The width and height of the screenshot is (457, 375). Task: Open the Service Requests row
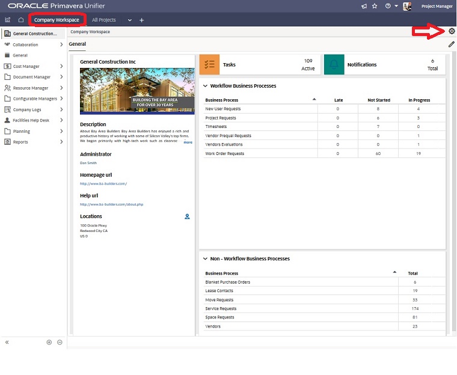point(324,308)
